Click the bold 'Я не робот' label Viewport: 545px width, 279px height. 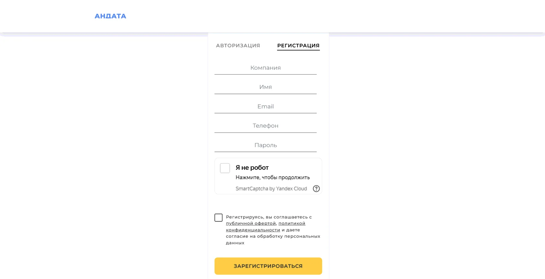point(252,168)
